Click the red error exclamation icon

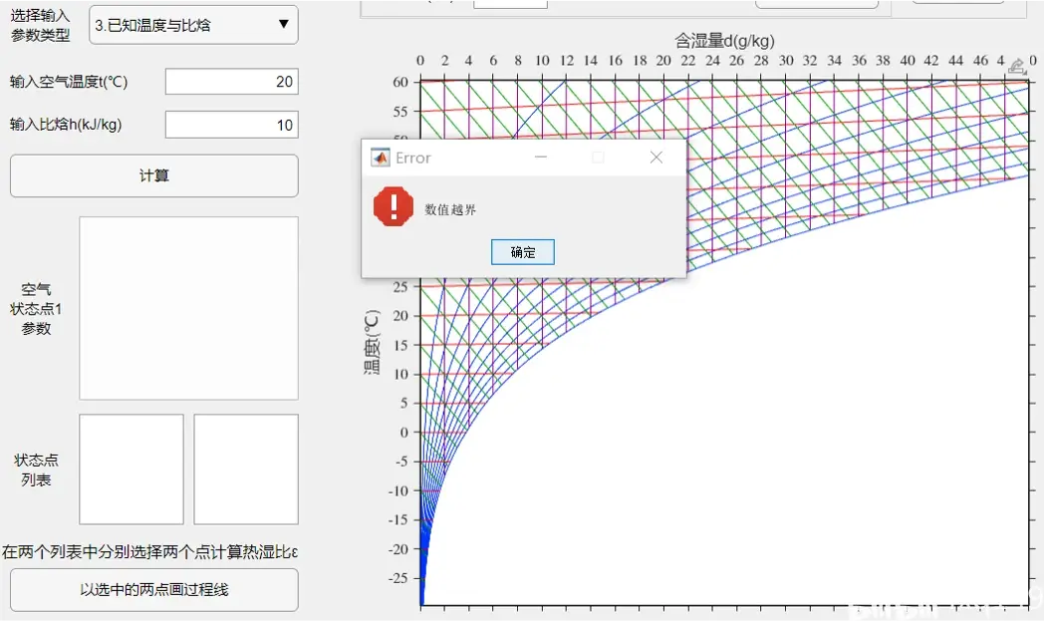392,207
